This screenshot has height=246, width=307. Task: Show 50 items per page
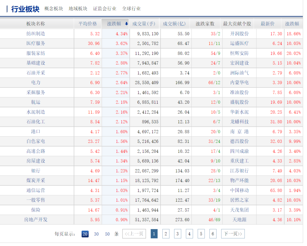coord(107,234)
